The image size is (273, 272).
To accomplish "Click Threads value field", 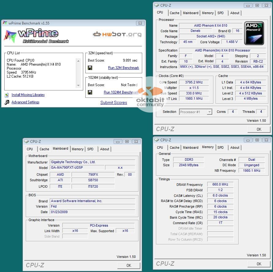I will pyautogui.click(x=261, y=112).
